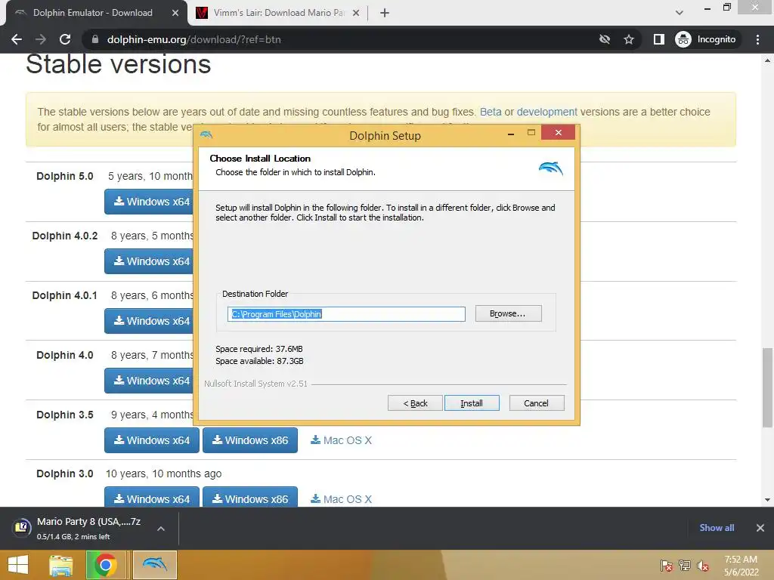
Task: Click the Destination Folder path field
Action: click(346, 314)
